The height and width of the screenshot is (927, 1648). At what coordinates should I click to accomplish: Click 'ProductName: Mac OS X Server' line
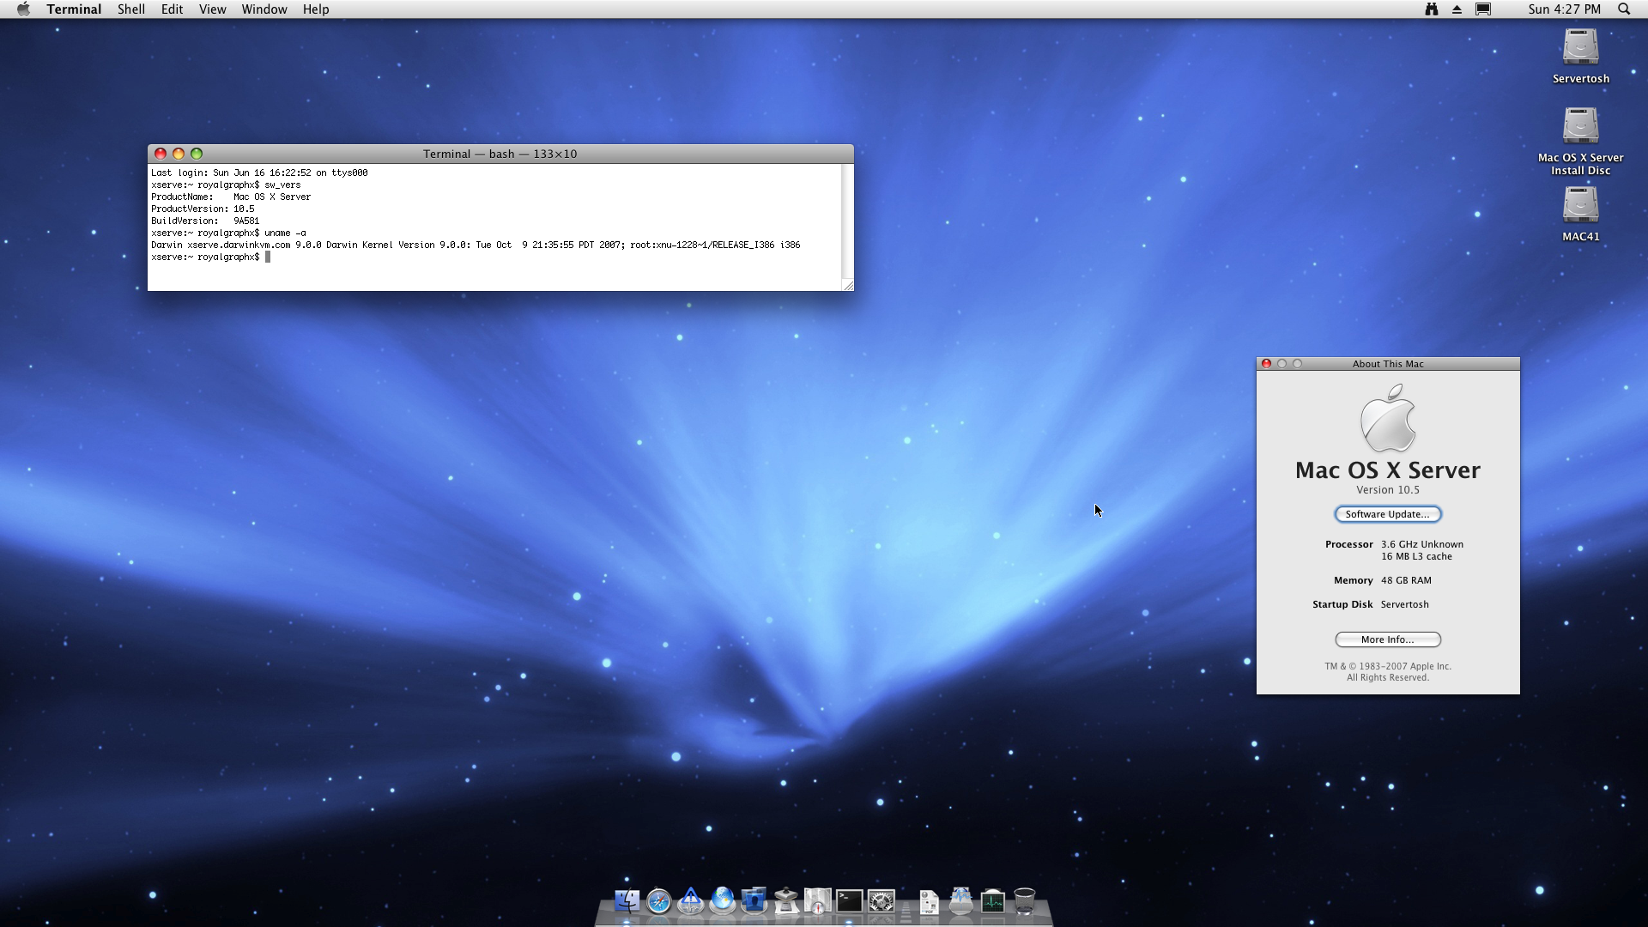231,197
